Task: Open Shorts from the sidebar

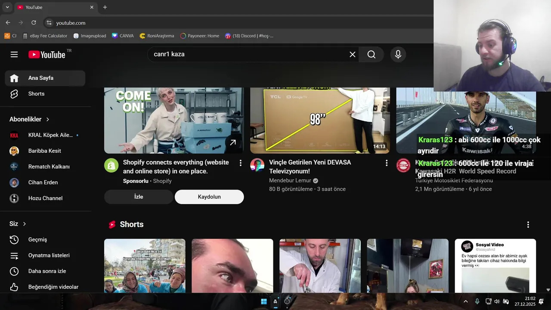Action: tap(45, 94)
